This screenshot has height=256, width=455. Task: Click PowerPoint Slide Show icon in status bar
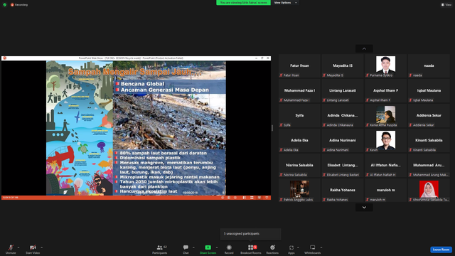[267, 198]
